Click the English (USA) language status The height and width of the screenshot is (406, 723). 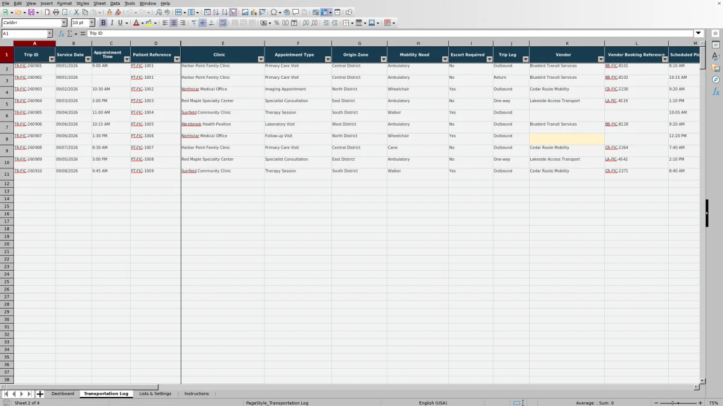433,402
